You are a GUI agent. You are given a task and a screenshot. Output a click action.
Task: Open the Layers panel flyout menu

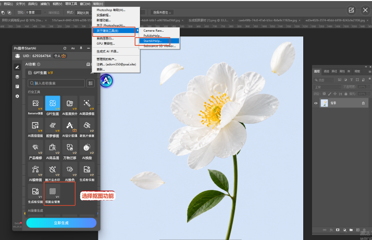[370, 71]
